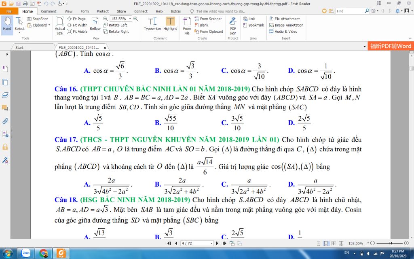
Task: Open the Layers panel in sidebar
Action: click(x=5, y=95)
